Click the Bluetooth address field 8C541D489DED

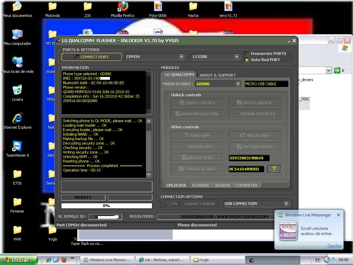pos(246,169)
